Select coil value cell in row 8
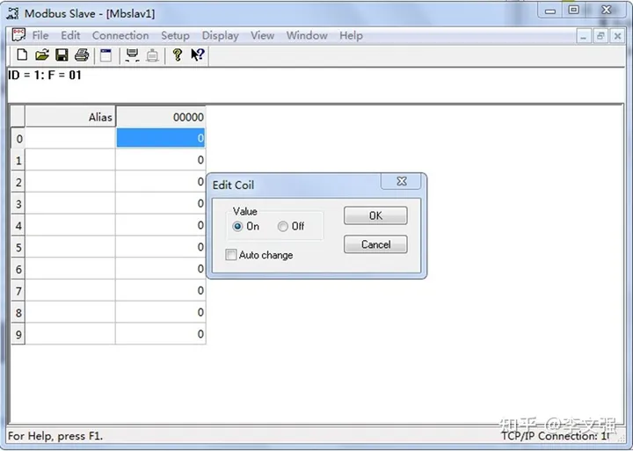 tap(161, 312)
